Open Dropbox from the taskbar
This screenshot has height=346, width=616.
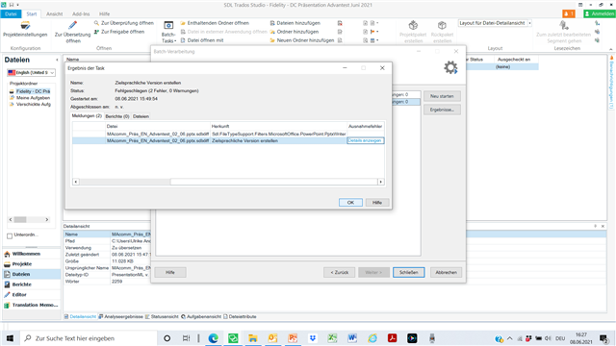click(313, 338)
